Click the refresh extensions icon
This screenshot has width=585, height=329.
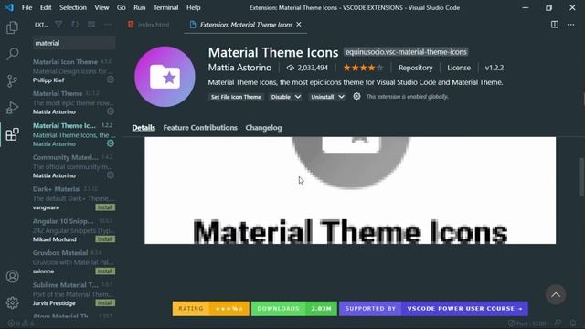pos(75,25)
